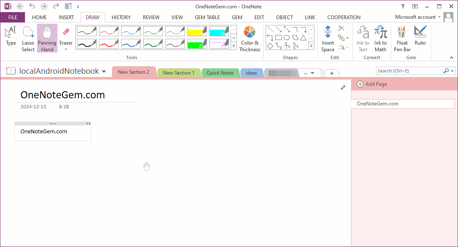Pick the double-headed arrow shape
Image resolution: width=458 pixels, height=247 pixels.
coord(287,29)
